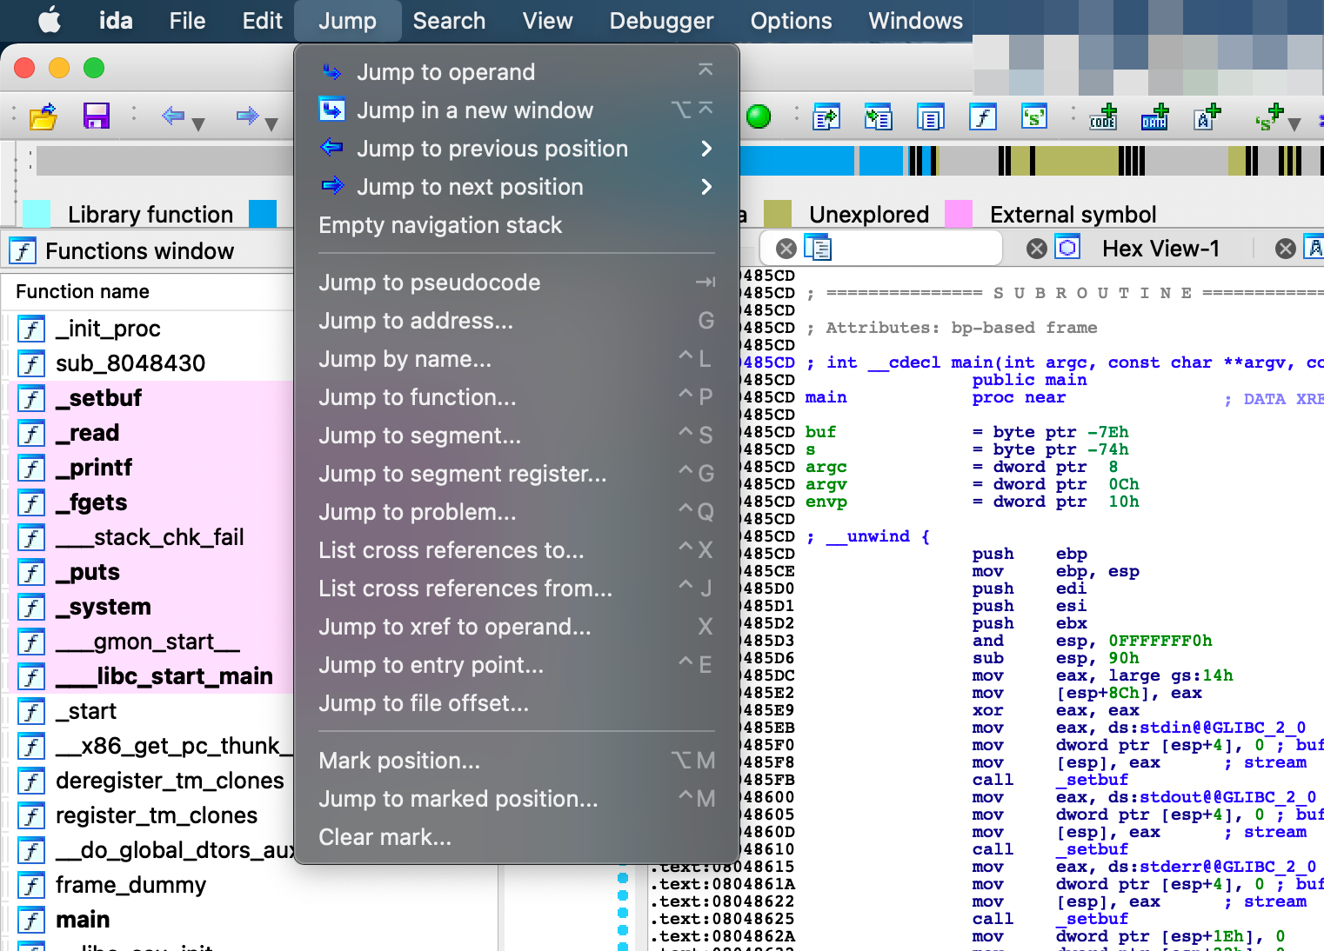The height and width of the screenshot is (951, 1324).
Task: Click the CODE plus toolbar icon
Action: click(1104, 116)
